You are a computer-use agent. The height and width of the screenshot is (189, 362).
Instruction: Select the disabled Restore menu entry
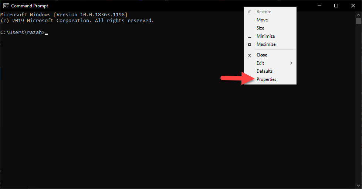[x=264, y=12]
